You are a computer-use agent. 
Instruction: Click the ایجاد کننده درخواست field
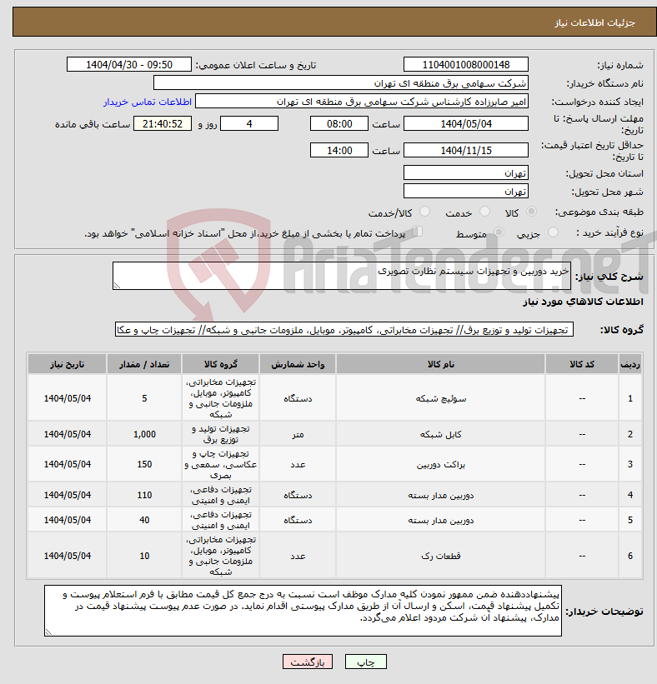(362, 101)
